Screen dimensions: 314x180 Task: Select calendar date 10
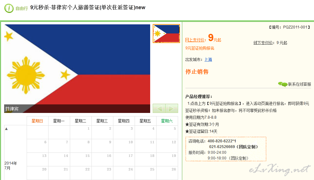click(x=124, y=146)
